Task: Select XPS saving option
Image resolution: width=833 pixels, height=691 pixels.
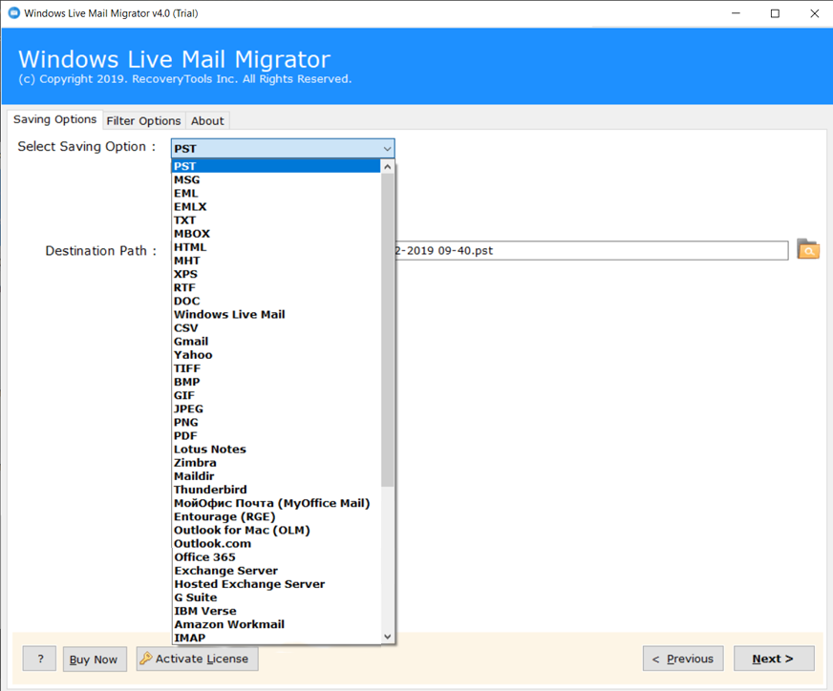Action: click(x=276, y=274)
